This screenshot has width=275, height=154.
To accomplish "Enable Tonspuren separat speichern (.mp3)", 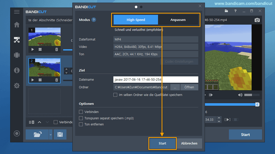I will tap(81, 118).
